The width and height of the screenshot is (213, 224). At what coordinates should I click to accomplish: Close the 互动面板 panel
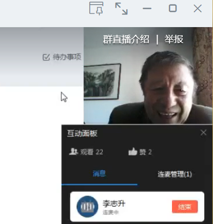[x=203, y=132]
